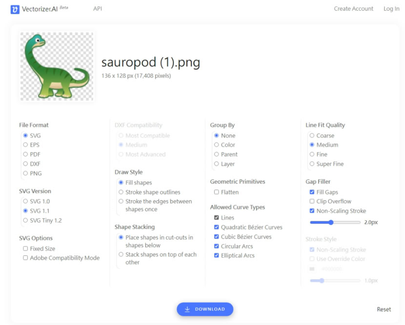Screen dimensions: 405x325
Task: Uncheck Cubic Bézier Curves
Action: click(217, 236)
